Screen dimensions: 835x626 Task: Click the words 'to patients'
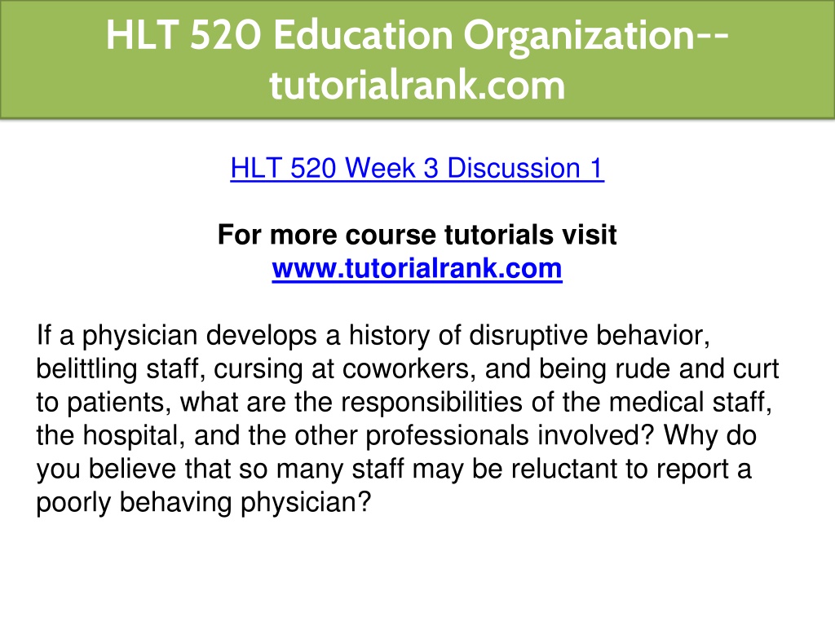104,403
